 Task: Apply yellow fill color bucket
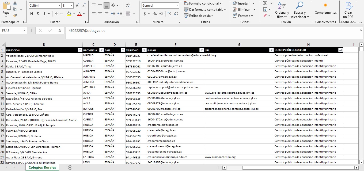point(69,14)
